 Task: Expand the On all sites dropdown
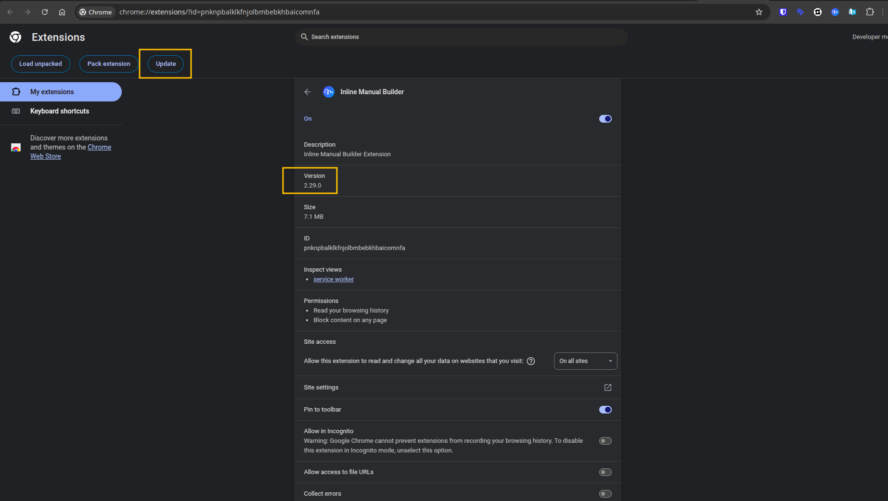(x=585, y=361)
